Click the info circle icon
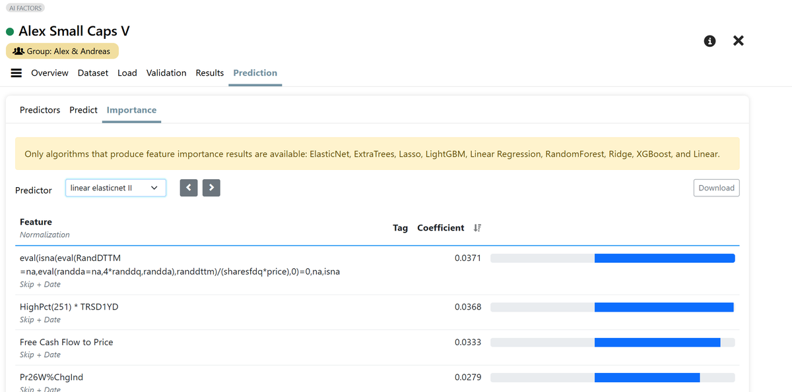Viewport: 792px width, 392px height. tap(710, 41)
